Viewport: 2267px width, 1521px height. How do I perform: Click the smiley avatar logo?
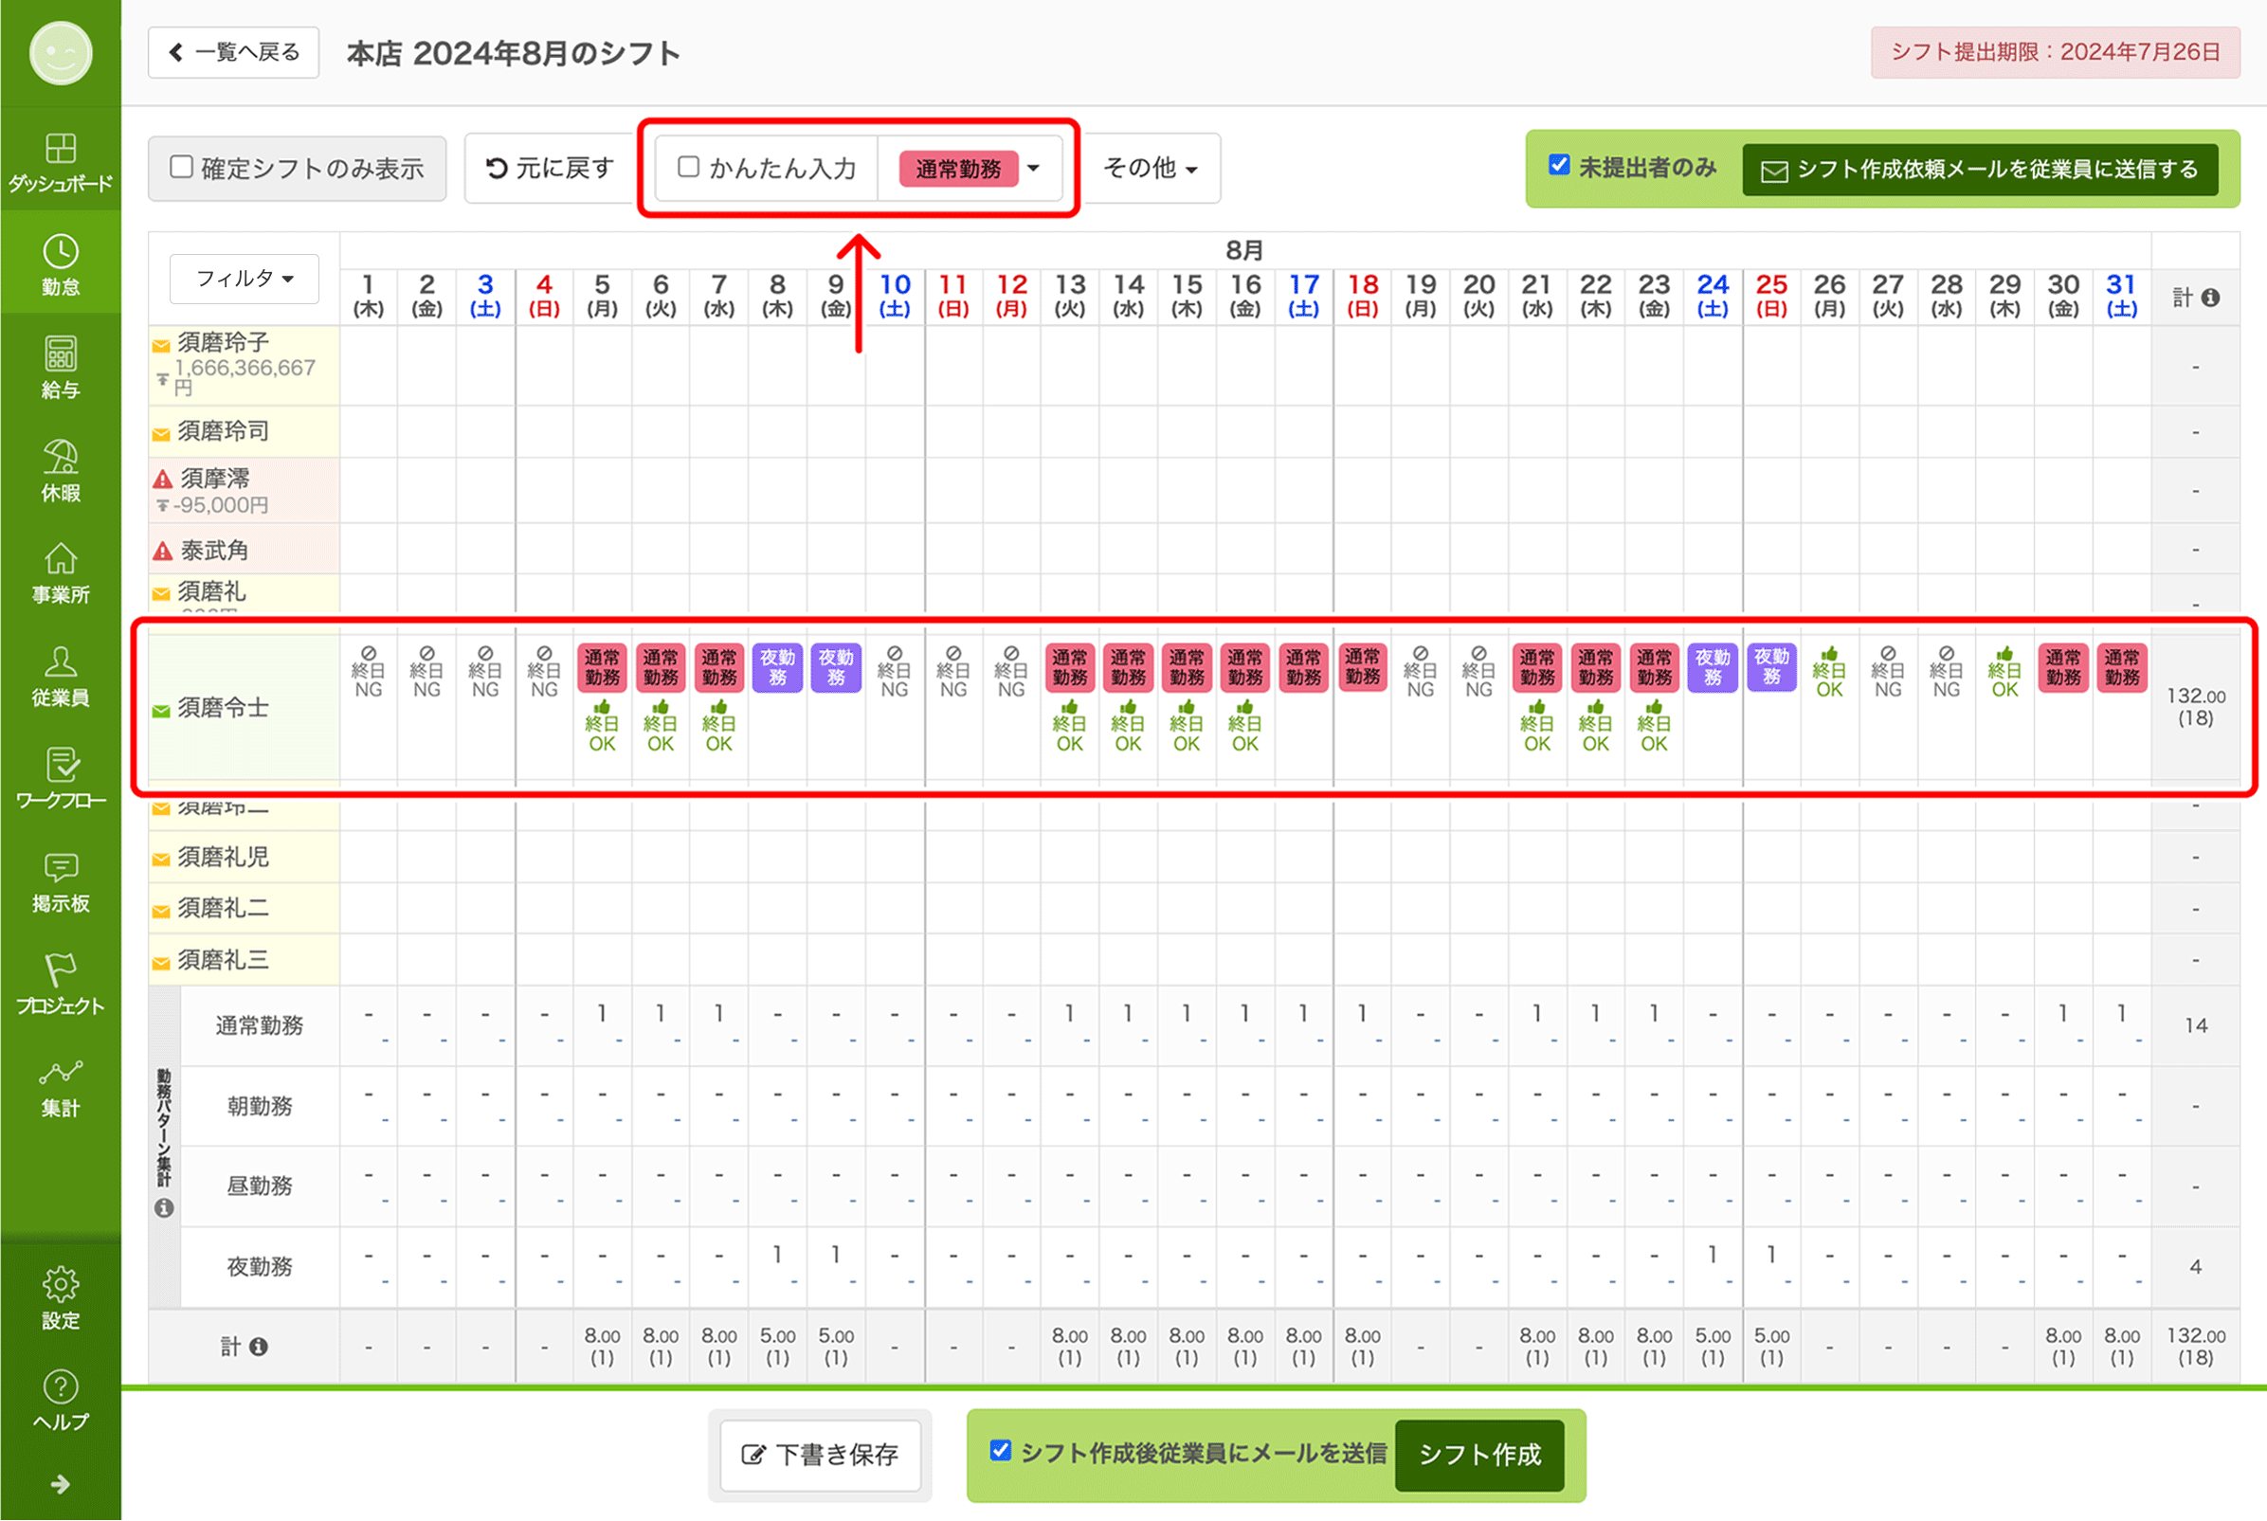tap(60, 53)
